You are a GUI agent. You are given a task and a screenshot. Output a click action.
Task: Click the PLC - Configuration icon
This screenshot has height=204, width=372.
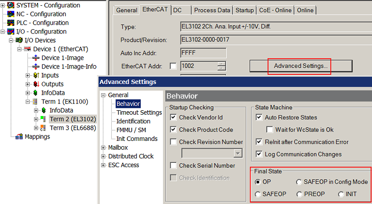tap(11, 23)
